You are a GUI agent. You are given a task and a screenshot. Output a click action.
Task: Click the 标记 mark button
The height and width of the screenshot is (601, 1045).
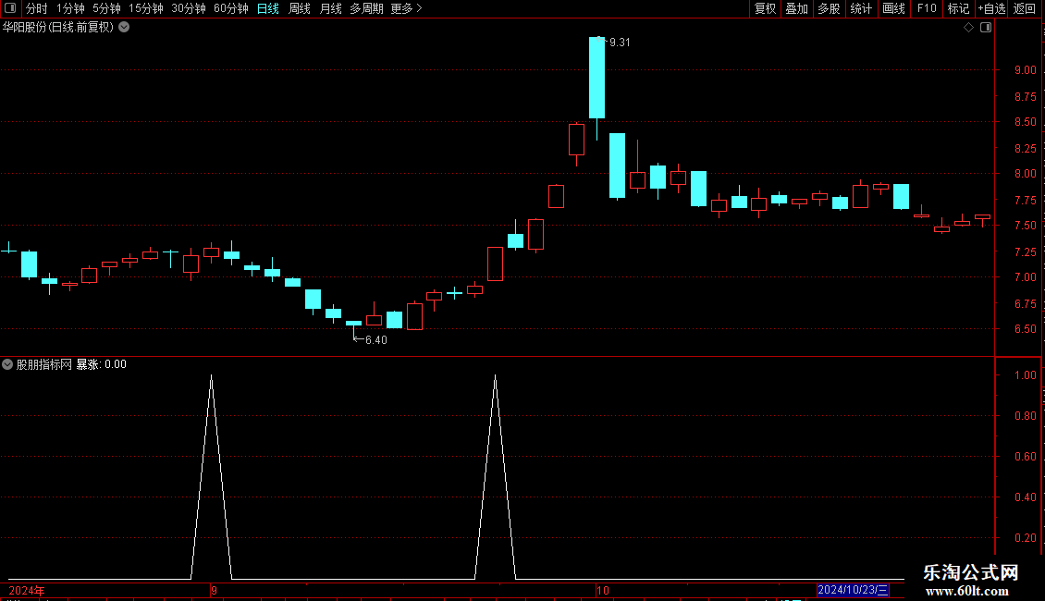point(958,8)
